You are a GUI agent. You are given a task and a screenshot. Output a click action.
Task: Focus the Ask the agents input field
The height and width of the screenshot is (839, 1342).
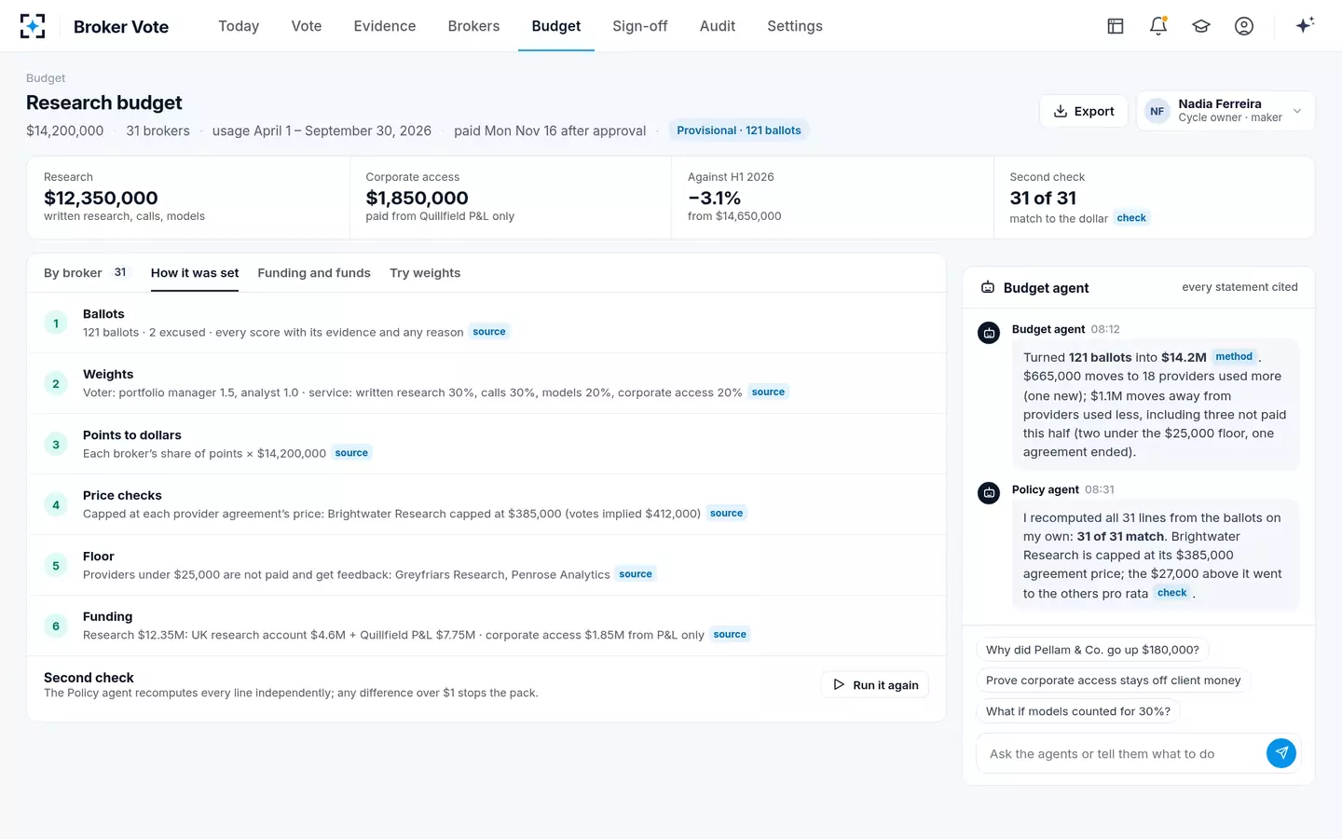(1123, 753)
